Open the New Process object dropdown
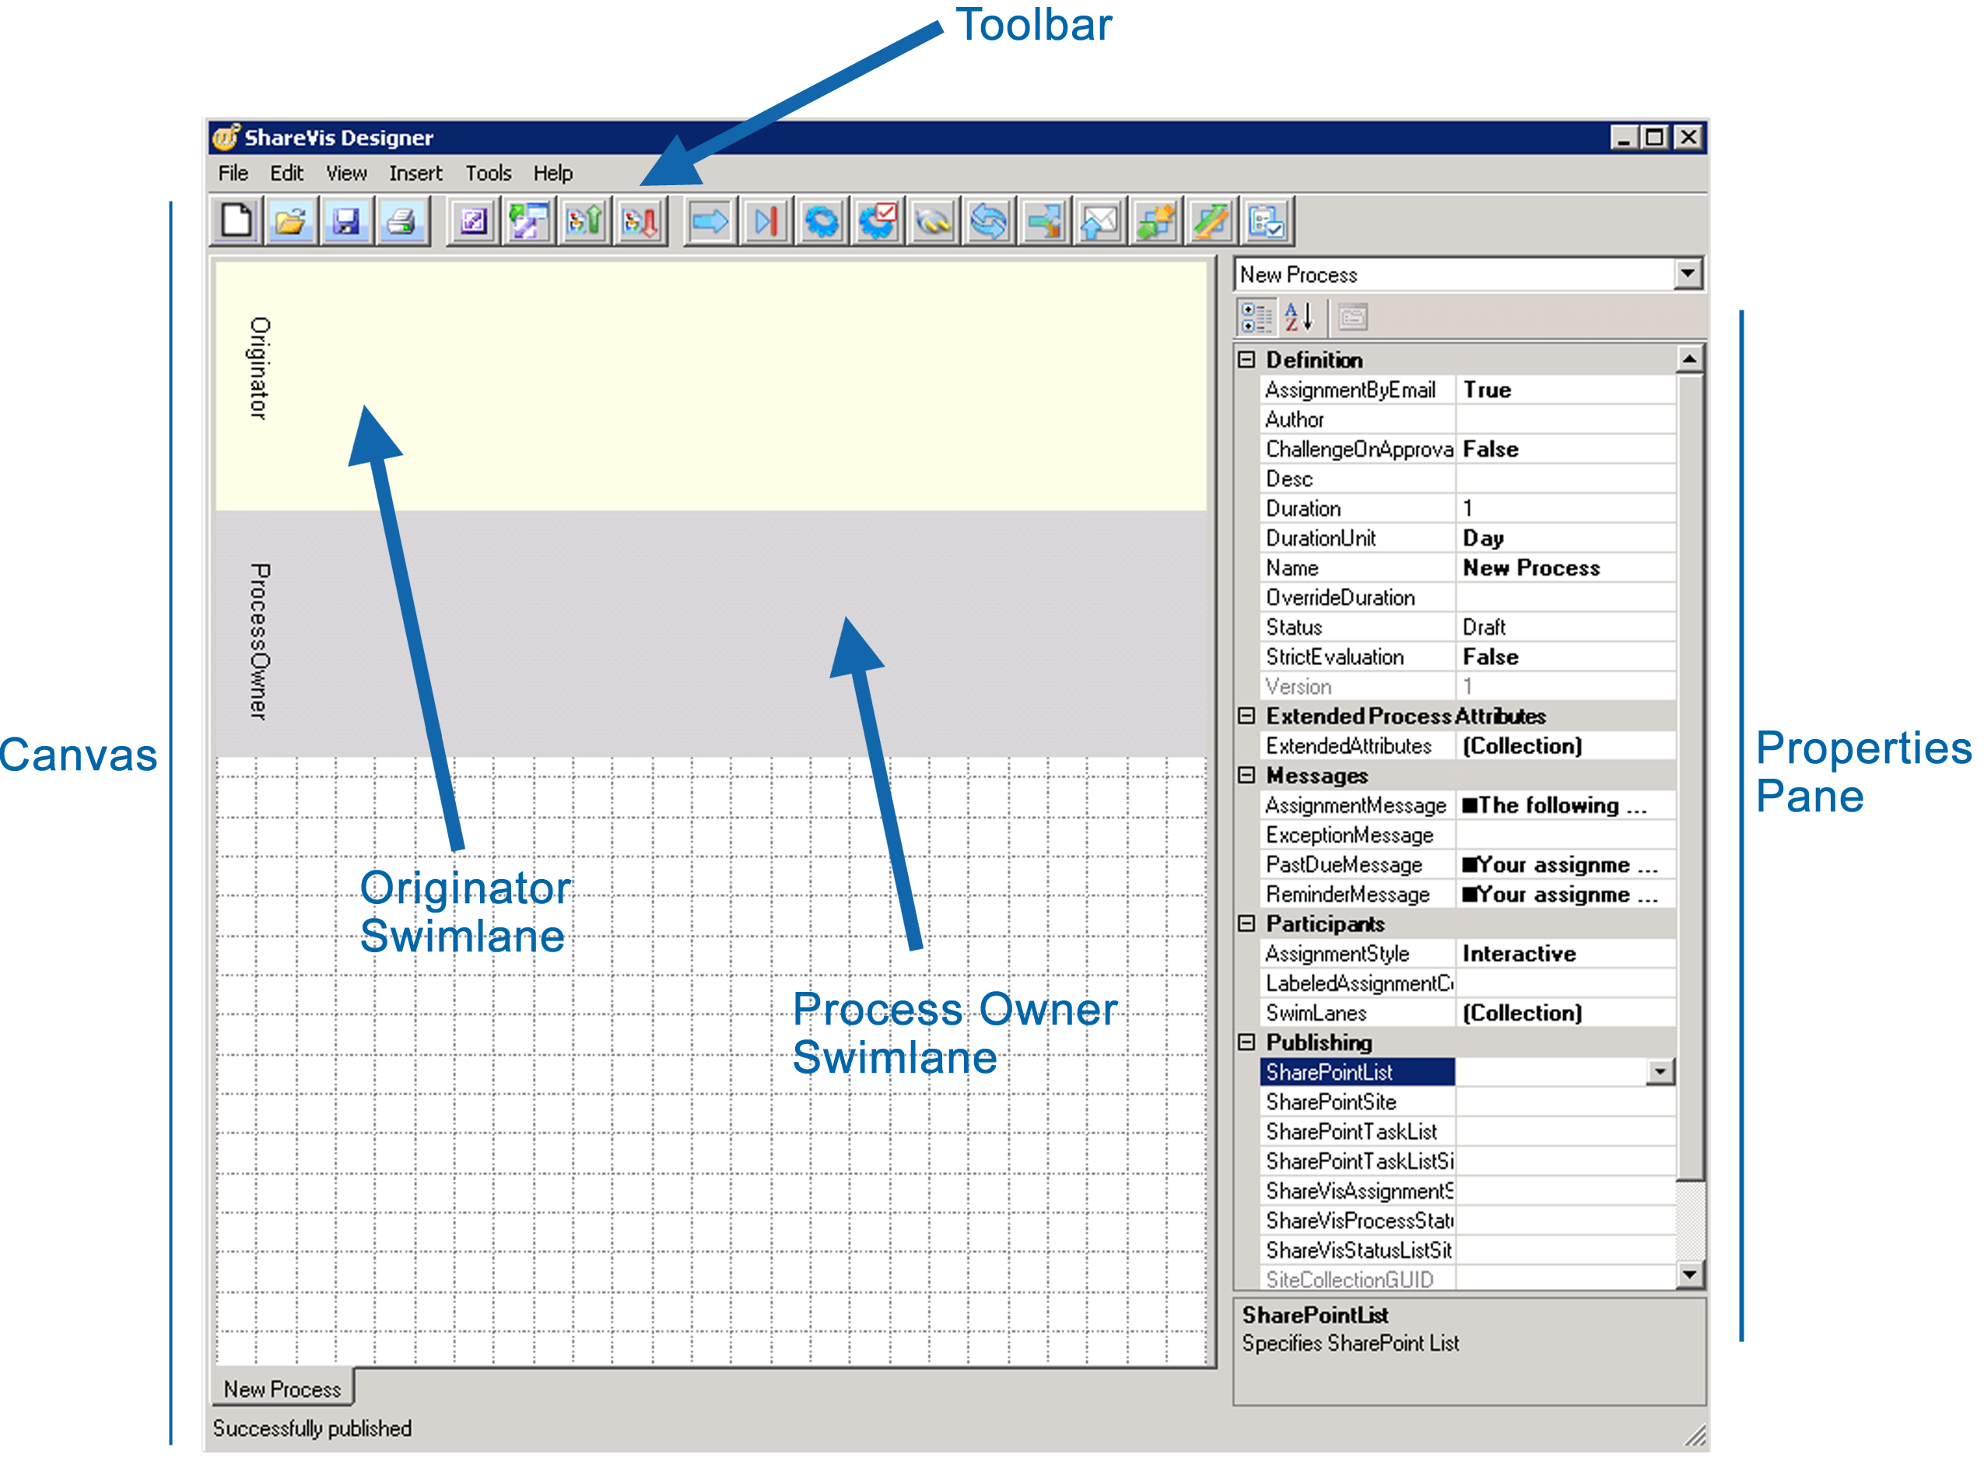Viewport: 1984px width, 1468px height. [1688, 274]
